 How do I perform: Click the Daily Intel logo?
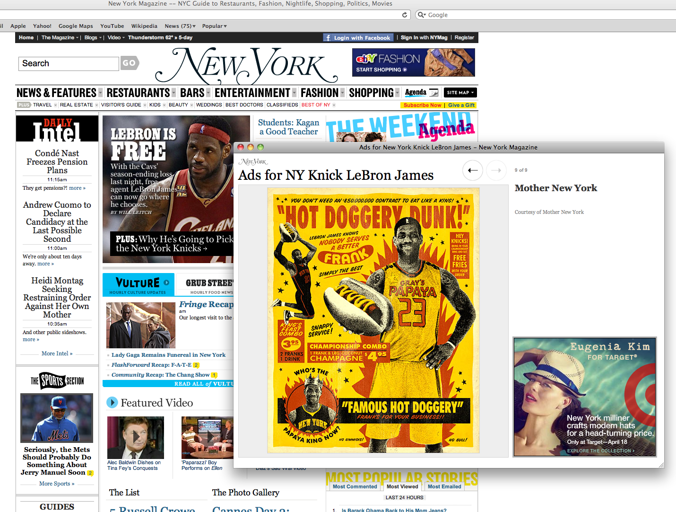pyautogui.click(x=57, y=129)
